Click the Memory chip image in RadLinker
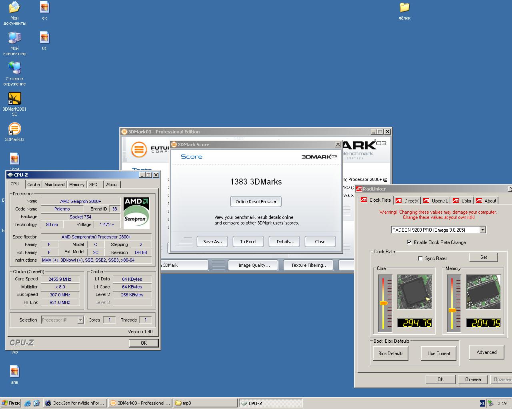This screenshot has height=409, width=512. [x=483, y=292]
